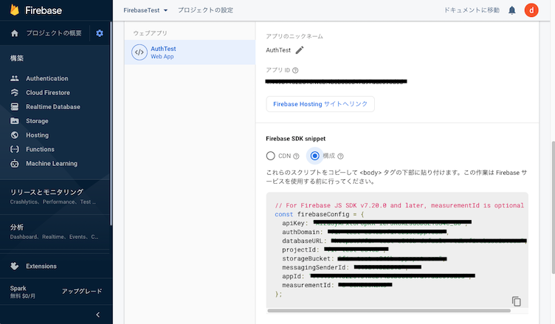The image size is (555, 324).
Task: Go to ドキュメントに移動 link
Action: pos(472,10)
